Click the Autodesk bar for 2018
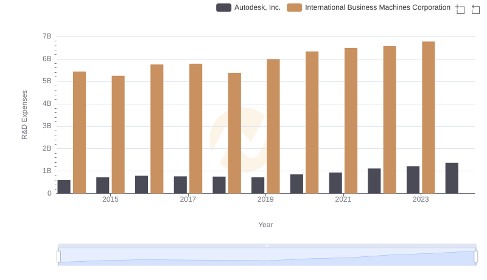 click(219, 185)
